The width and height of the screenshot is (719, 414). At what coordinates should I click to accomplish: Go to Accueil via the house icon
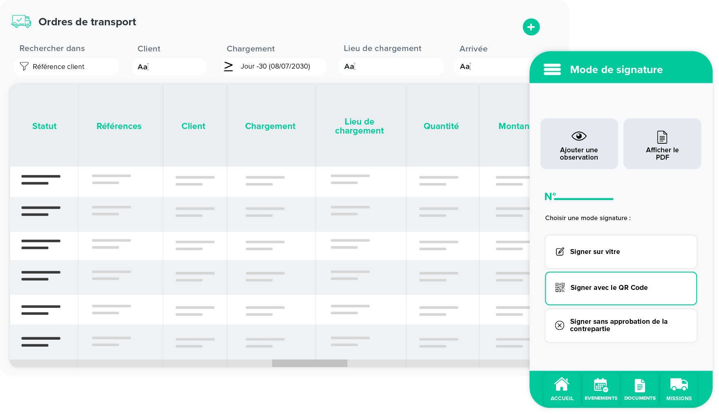[562, 384]
